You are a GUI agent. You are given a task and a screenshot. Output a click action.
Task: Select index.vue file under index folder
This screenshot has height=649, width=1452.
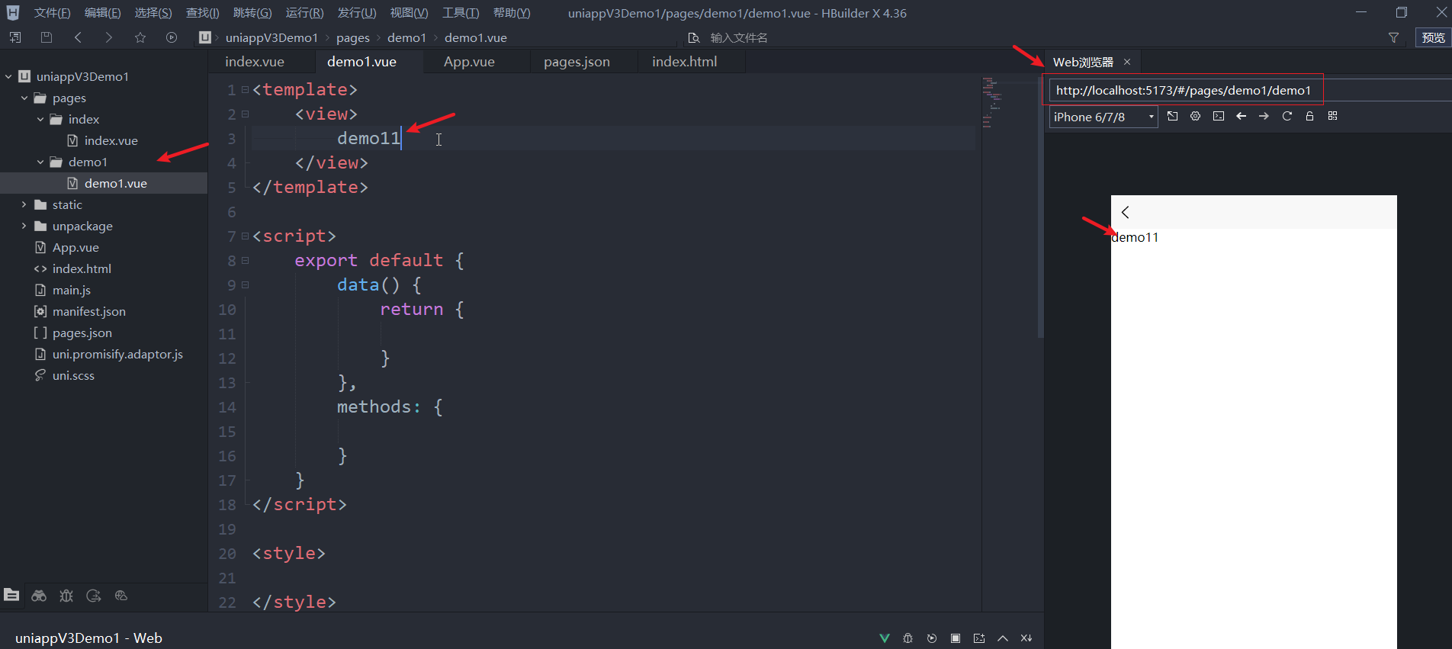[x=111, y=140]
